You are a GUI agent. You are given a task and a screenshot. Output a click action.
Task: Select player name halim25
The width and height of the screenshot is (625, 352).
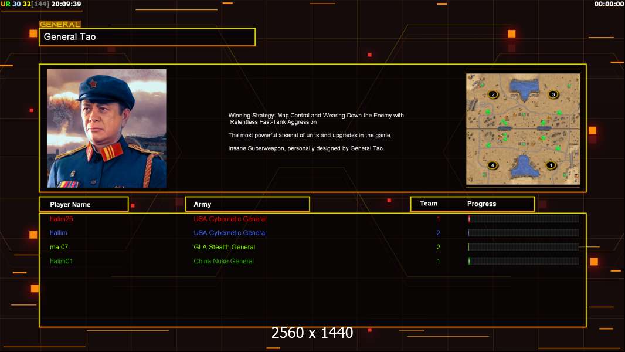pos(62,219)
